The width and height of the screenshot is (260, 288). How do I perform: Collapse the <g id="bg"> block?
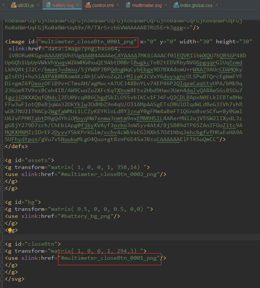[2, 202]
